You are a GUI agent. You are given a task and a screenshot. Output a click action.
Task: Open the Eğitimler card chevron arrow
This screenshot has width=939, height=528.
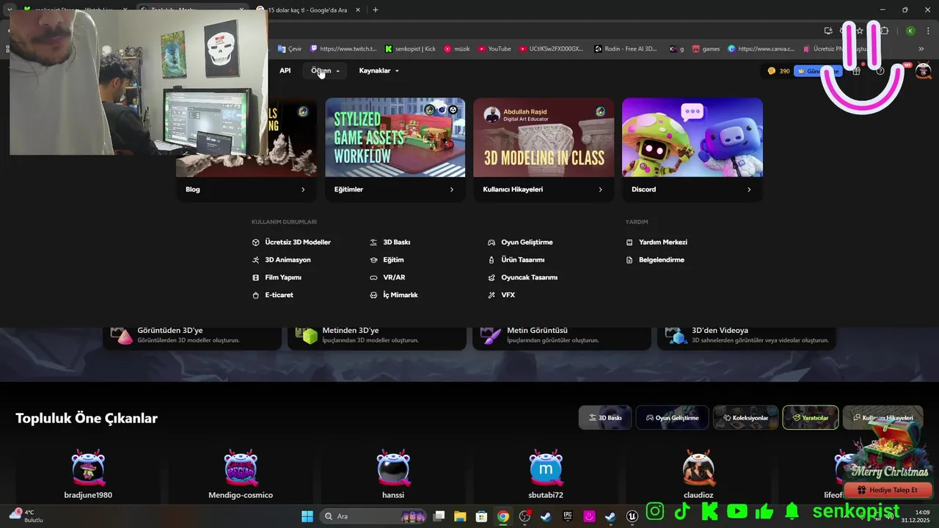coord(451,189)
